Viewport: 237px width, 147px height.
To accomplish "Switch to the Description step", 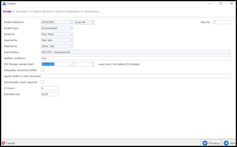I will click(22, 12).
